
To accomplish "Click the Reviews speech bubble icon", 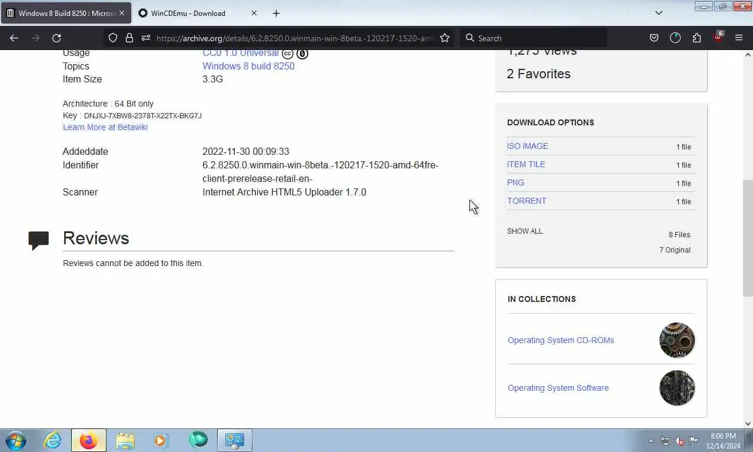I will pyautogui.click(x=39, y=240).
